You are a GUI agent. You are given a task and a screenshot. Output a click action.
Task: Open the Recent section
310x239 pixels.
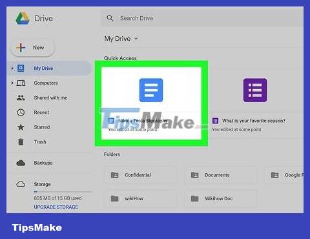41,112
